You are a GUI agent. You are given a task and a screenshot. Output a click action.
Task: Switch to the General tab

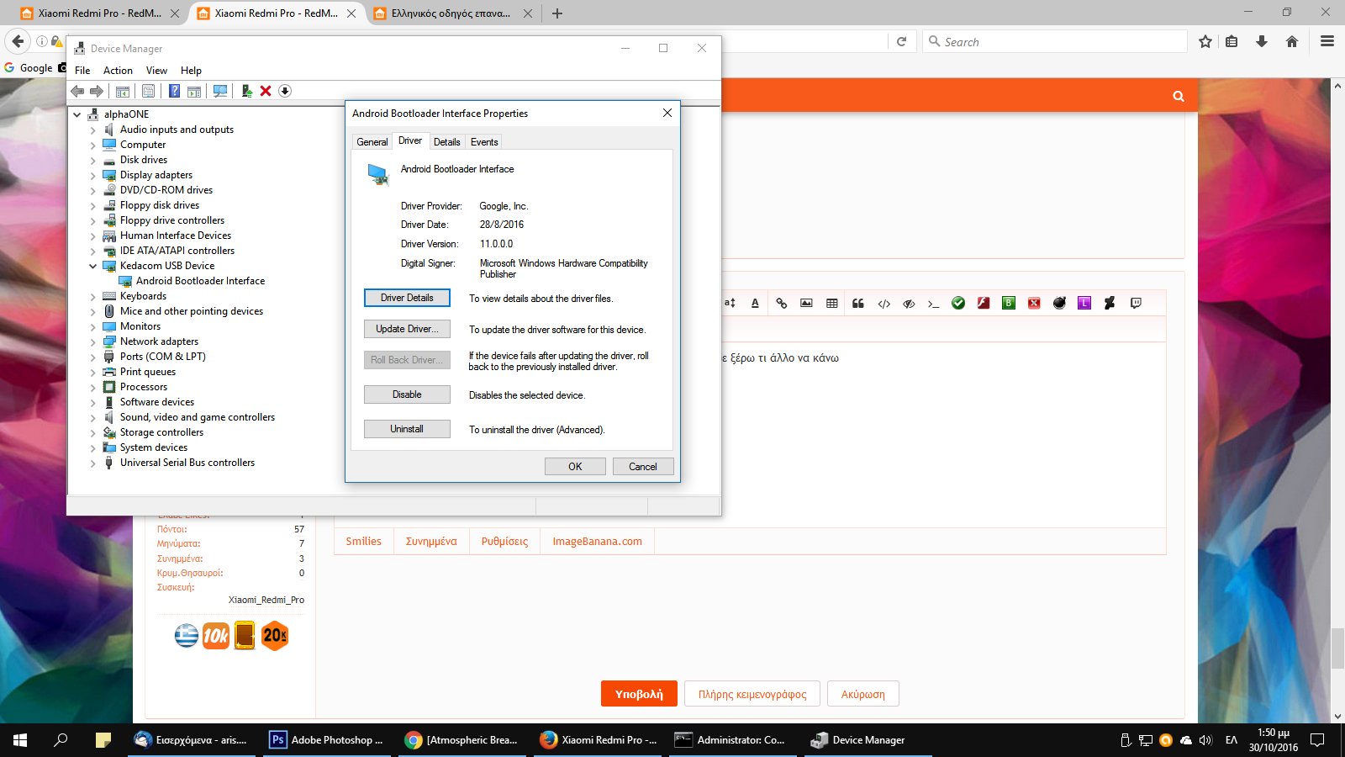click(372, 142)
